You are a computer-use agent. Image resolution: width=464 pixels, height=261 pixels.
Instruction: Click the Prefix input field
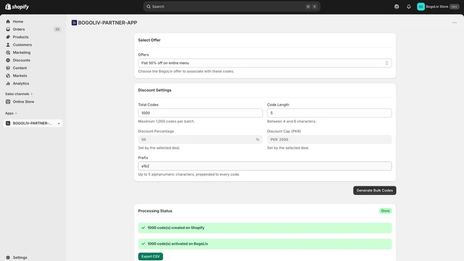tap(265, 166)
